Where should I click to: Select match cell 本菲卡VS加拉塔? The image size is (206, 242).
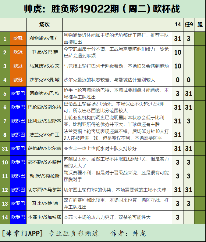[44, 217]
